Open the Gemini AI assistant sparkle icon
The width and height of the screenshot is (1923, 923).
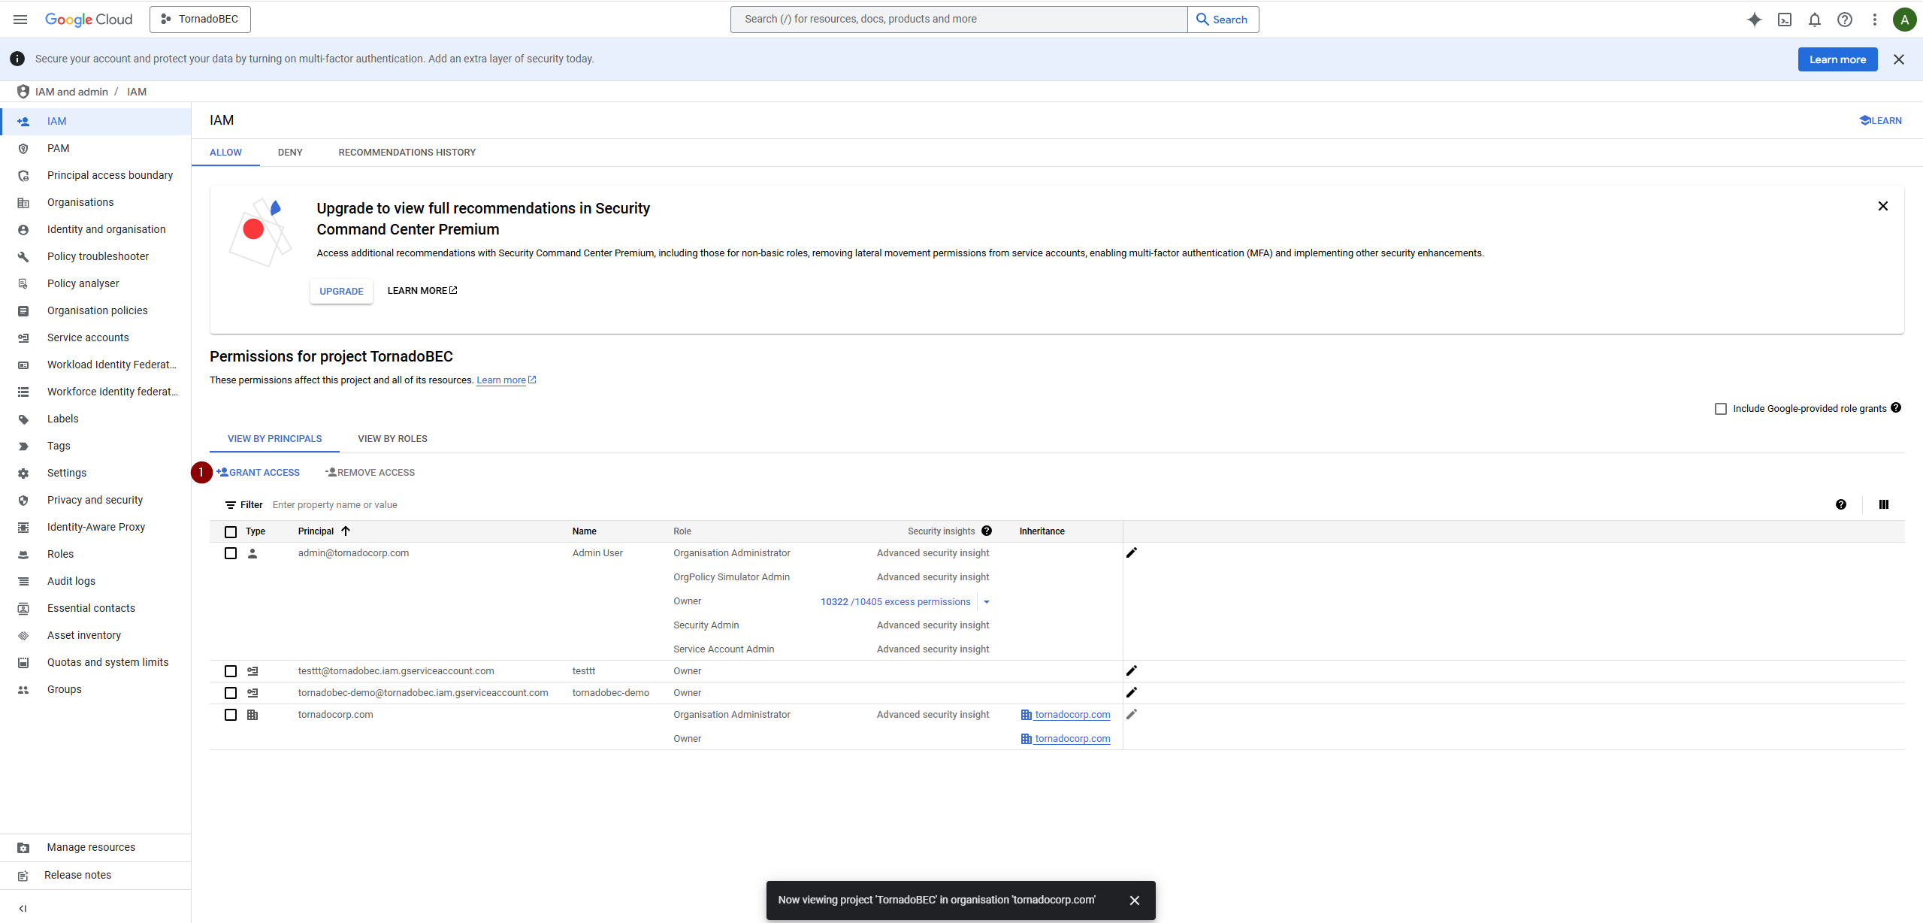pyautogui.click(x=1754, y=20)
